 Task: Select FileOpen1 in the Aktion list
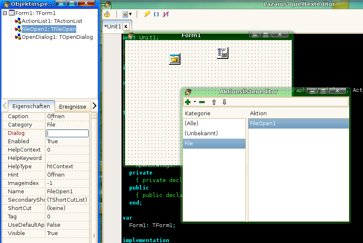[x=263, y=124]
